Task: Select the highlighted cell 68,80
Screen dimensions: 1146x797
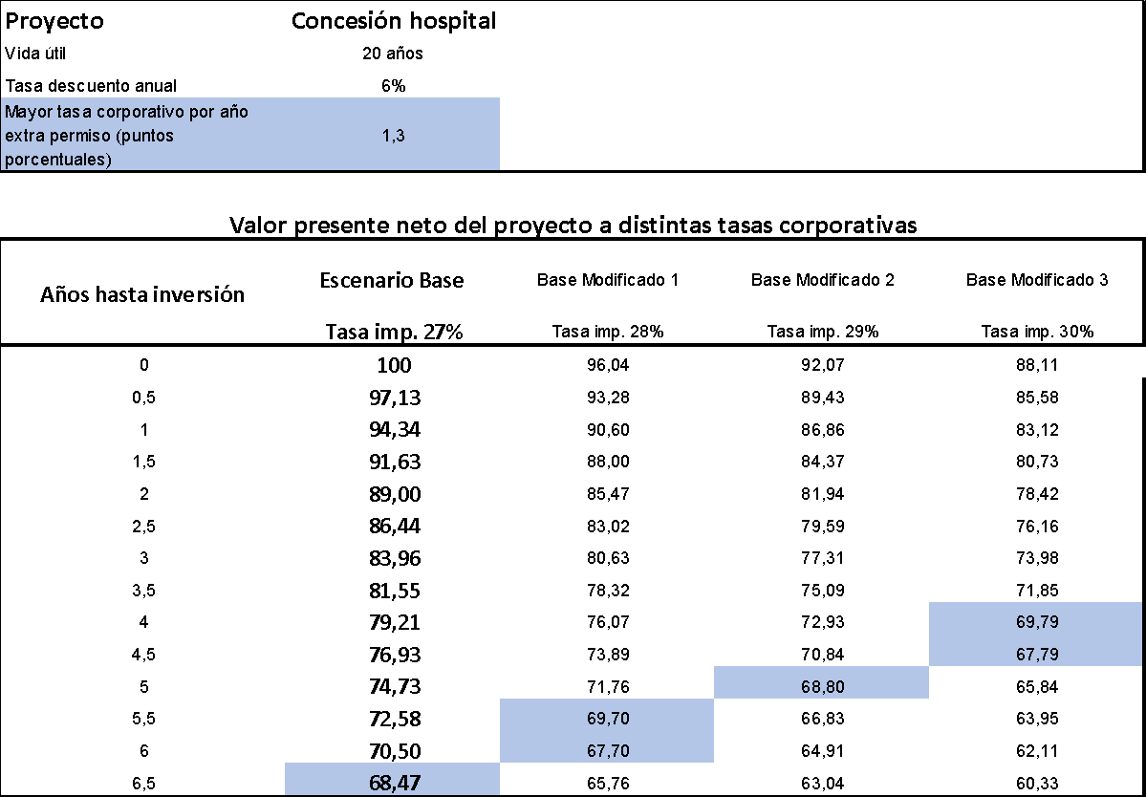Action: coord(823,687)
